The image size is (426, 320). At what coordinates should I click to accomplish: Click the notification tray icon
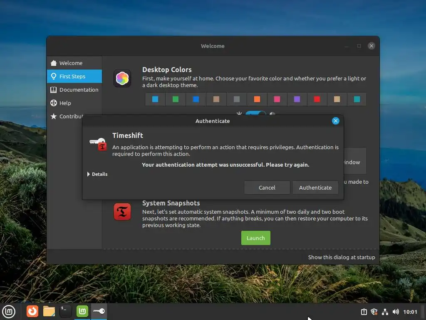(x=364, y=312)
